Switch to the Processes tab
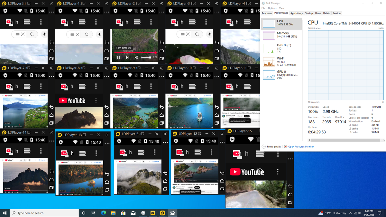386x217 pixels. 267,13
